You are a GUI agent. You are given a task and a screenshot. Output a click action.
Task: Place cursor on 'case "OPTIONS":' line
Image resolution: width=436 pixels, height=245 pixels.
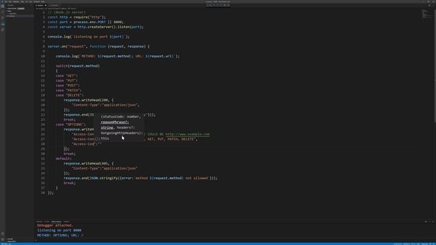(x=71, y=125)
